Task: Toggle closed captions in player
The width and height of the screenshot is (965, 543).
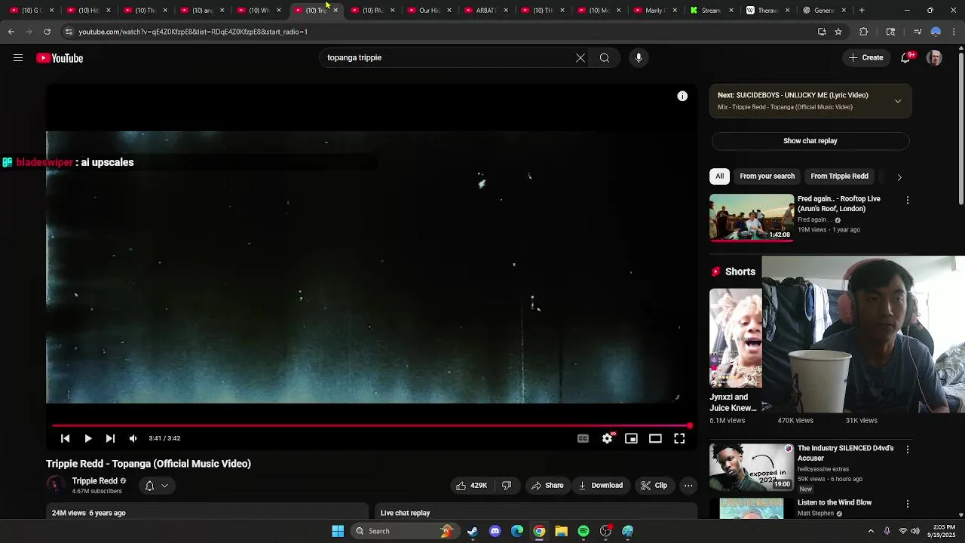Action: [583, 438]
